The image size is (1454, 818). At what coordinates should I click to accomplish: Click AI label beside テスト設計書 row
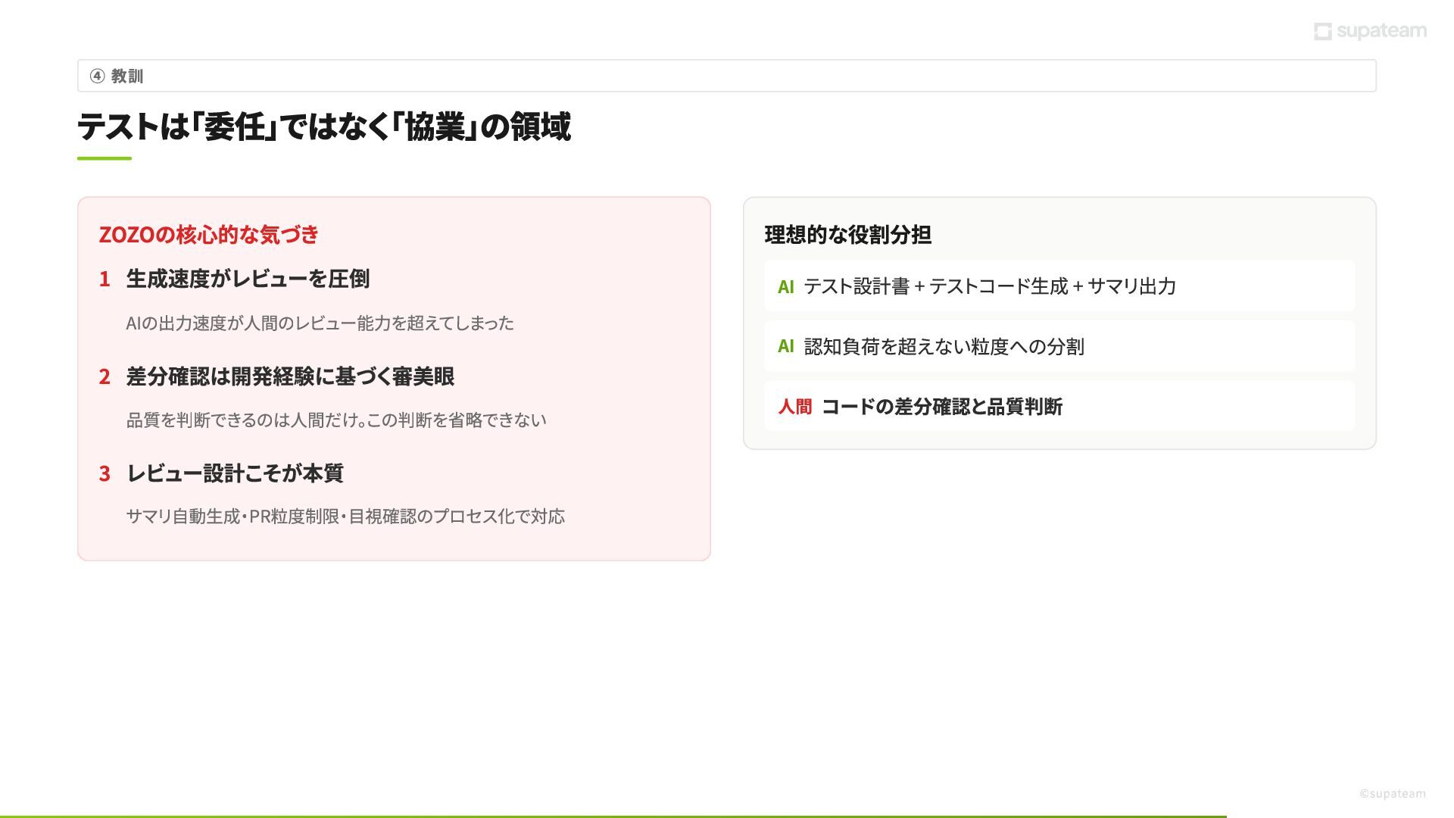pos(785,287)
